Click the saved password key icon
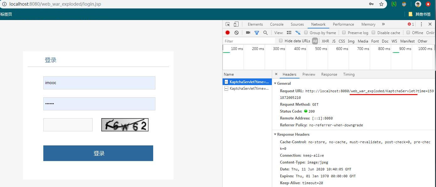This screenshot has height=187, width=436. (371, 4)
